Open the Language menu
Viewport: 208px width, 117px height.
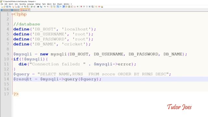(31, 4)
